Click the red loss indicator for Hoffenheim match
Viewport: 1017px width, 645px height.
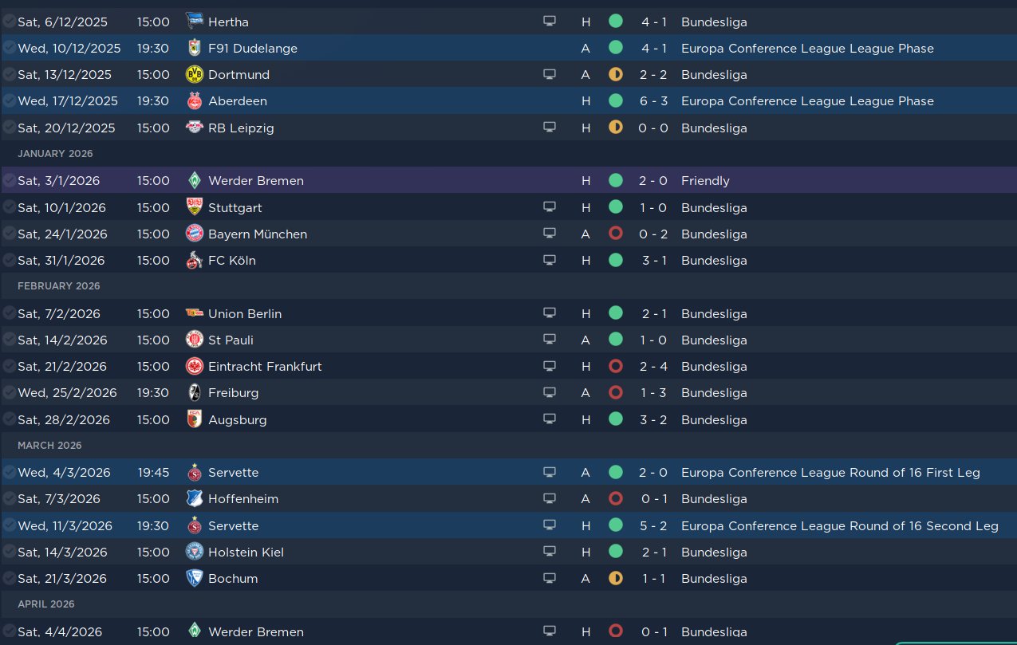pos(615,498)
